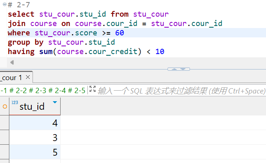Click the # 2-5 query text in results bar
The width and height of the screenshot is (266, 163).
coord(76,91)
